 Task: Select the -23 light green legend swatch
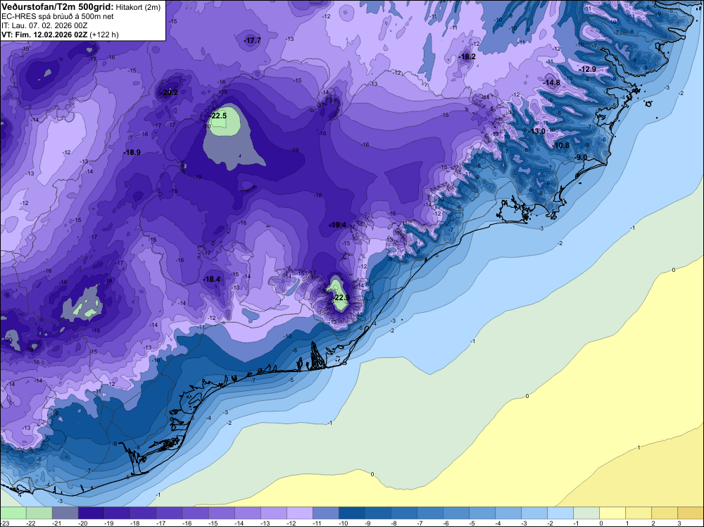[x=13, y=513]
